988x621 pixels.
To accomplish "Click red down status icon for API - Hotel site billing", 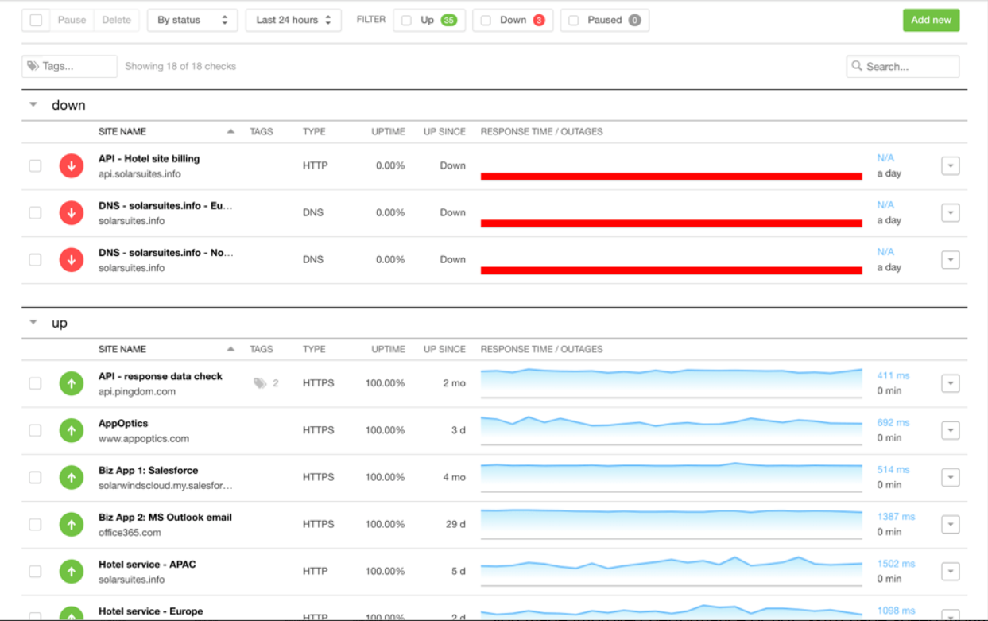I will [x=72, y=166].
